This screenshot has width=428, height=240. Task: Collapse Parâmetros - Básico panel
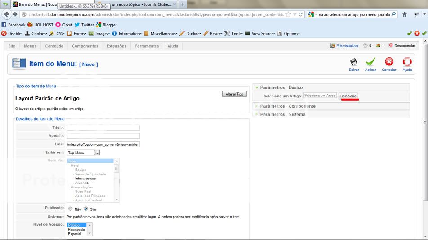[281, 87]
